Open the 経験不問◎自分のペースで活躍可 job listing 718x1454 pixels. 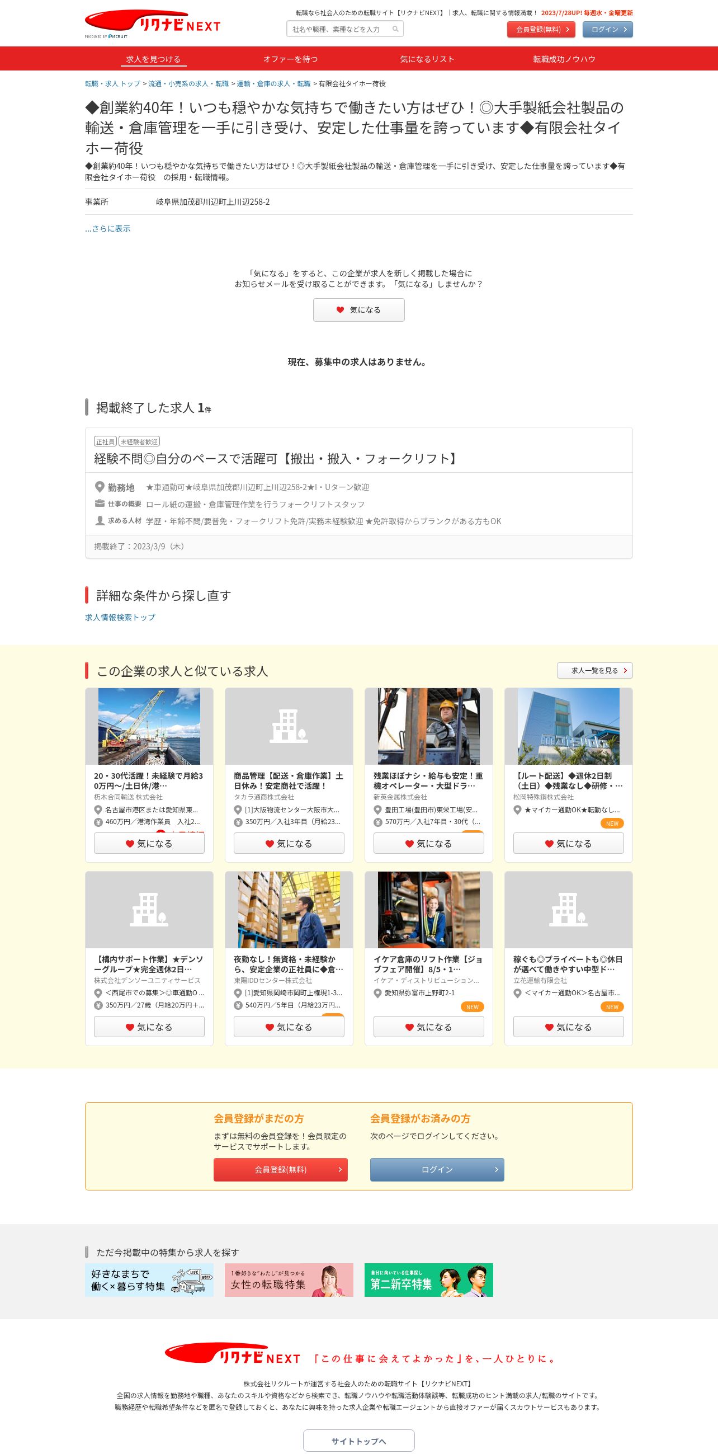(x=276, y=458)
